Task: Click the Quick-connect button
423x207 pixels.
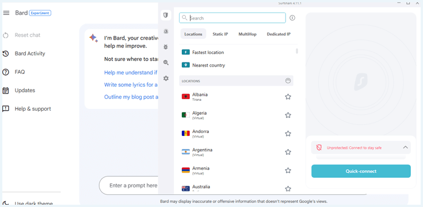Action: (361, 171)
